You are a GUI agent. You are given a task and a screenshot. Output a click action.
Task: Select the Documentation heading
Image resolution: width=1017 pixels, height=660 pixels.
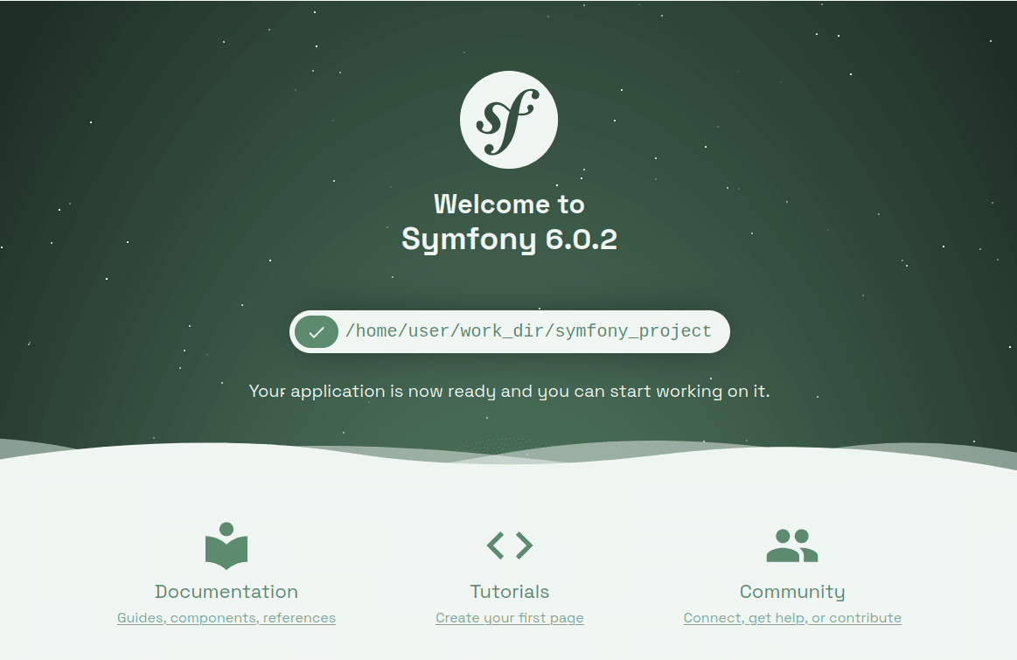click(226, 592)
